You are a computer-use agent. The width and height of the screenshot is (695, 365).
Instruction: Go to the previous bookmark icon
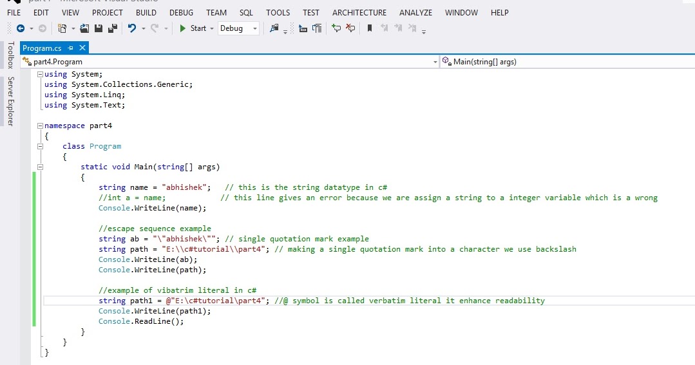384,28
